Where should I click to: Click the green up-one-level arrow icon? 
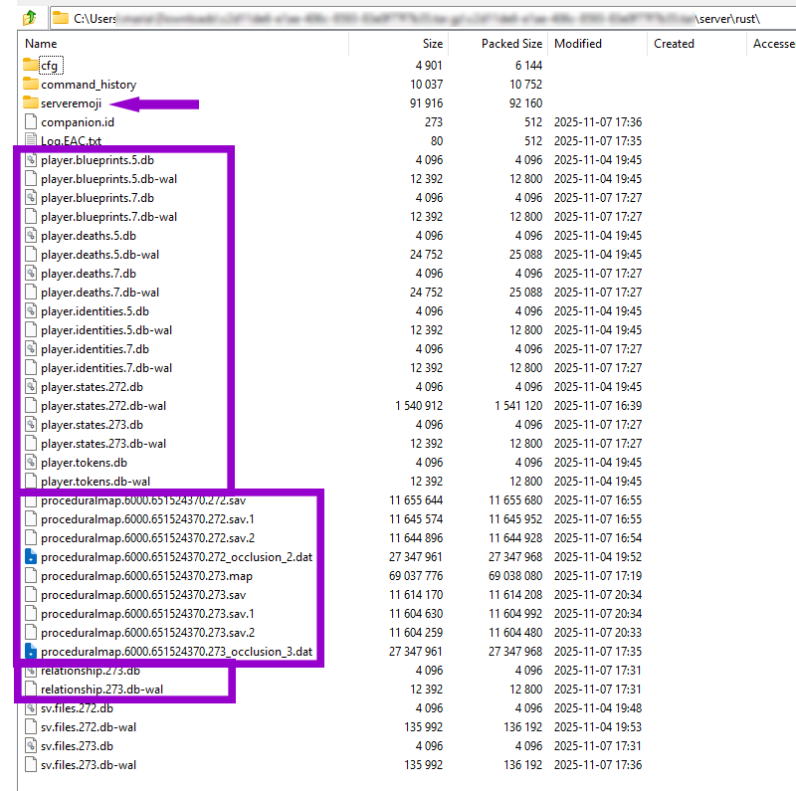click(x=27, y=16)
